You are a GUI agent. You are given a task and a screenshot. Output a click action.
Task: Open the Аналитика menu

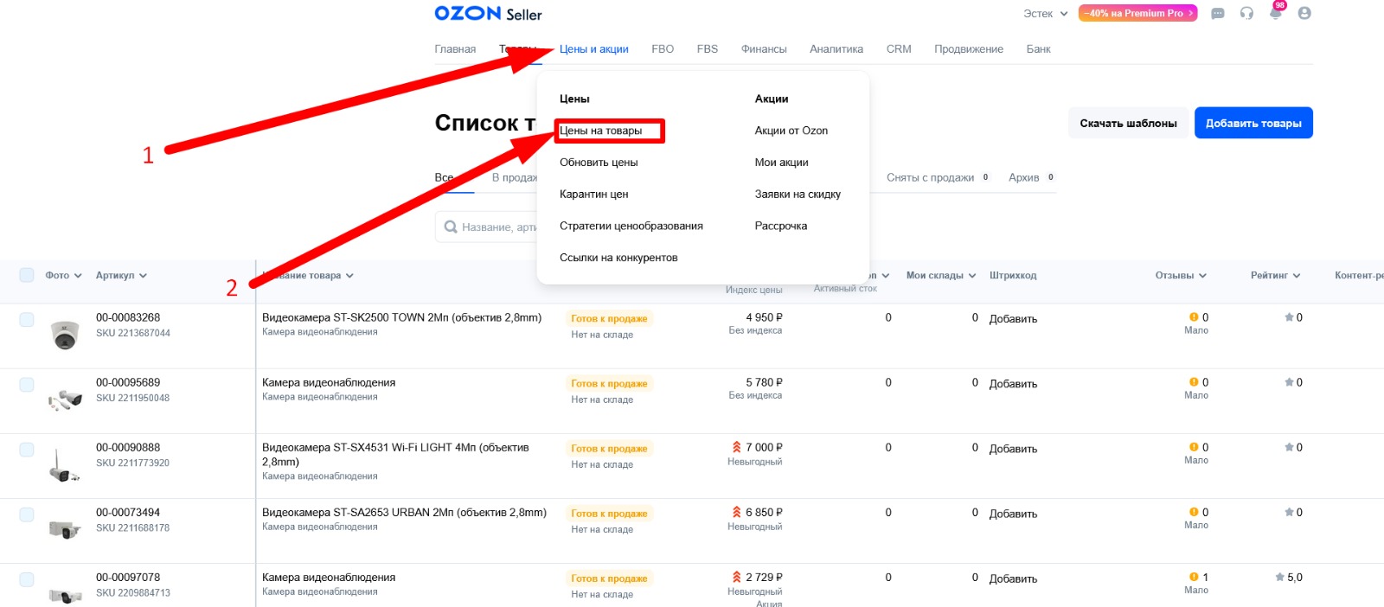point(836,49)
